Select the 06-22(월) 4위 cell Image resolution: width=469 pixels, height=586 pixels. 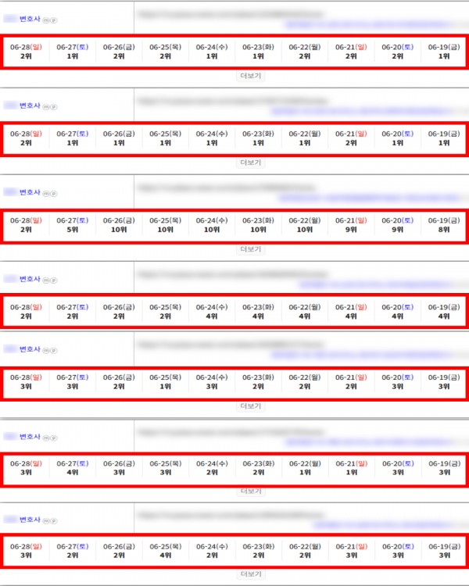304,312
